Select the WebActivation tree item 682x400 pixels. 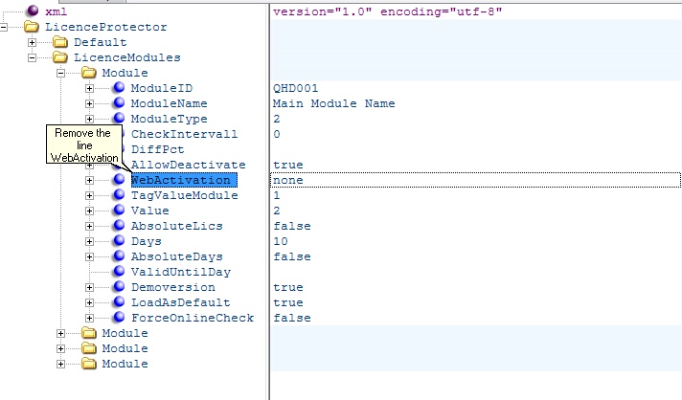coord(184,180)
